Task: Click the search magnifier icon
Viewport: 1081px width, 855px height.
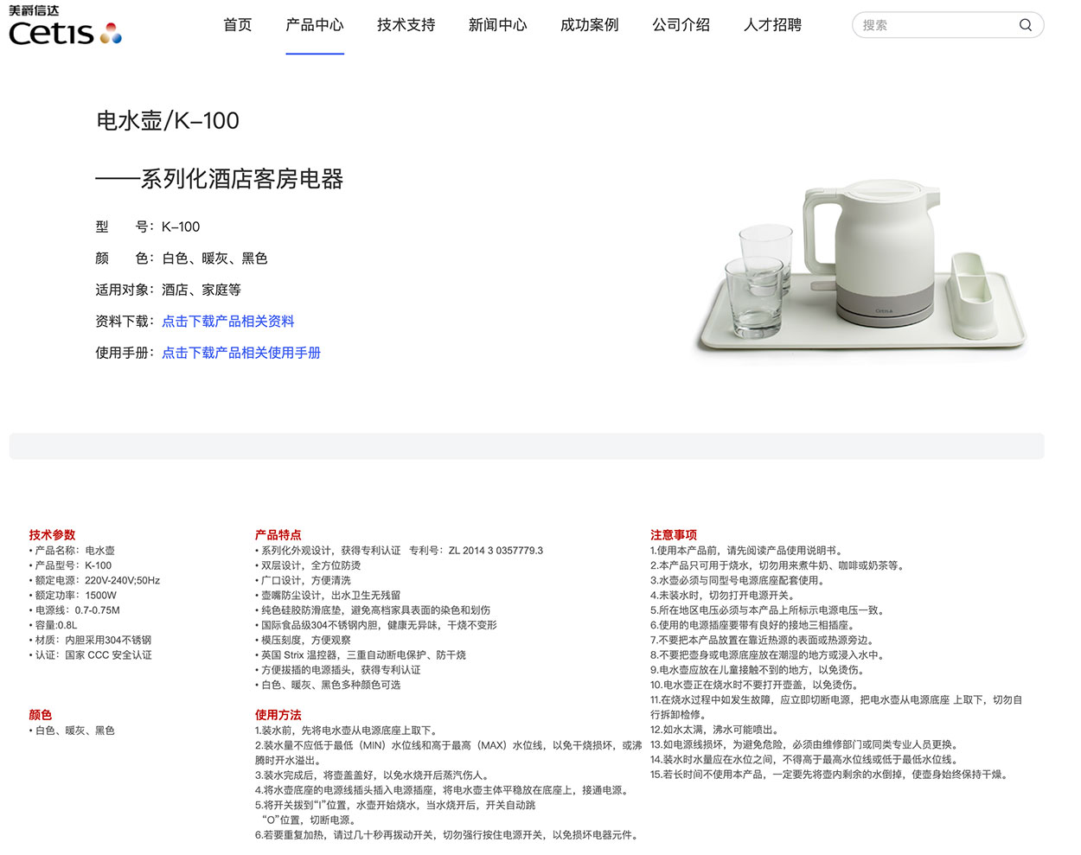Action: tap(1026, 25)
